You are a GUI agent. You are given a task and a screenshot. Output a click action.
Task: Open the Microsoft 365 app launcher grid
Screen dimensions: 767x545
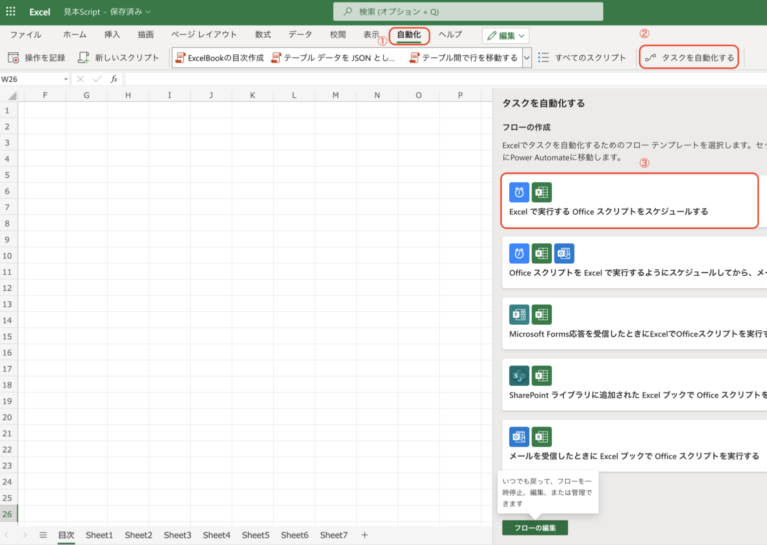pos(10,11)
